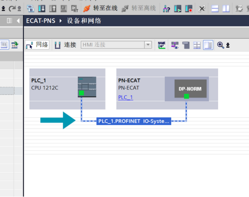The width and height of the screenshot is (249, 197).
Task: Follow the PLC_1 link in PN-ECAT
Action: pyautogui.click(x=125, y=97)
